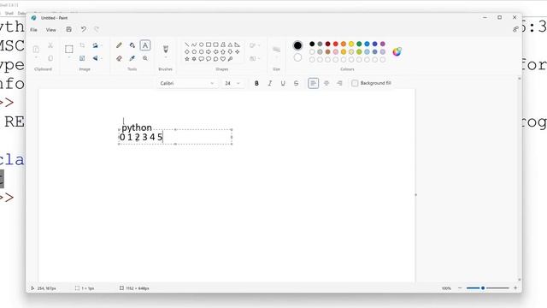Expand the Paste options arrow
547x308 pixels.
point(36,58)
